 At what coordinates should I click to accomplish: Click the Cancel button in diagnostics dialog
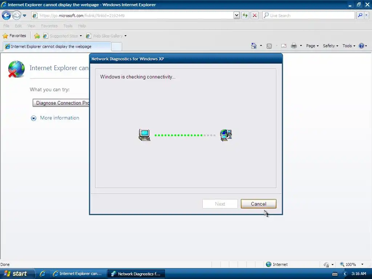[x=258, y=204]
